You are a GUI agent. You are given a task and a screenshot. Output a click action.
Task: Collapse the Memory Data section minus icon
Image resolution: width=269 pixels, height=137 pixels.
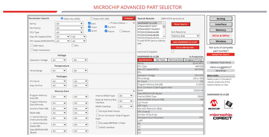tap(134, 91)
